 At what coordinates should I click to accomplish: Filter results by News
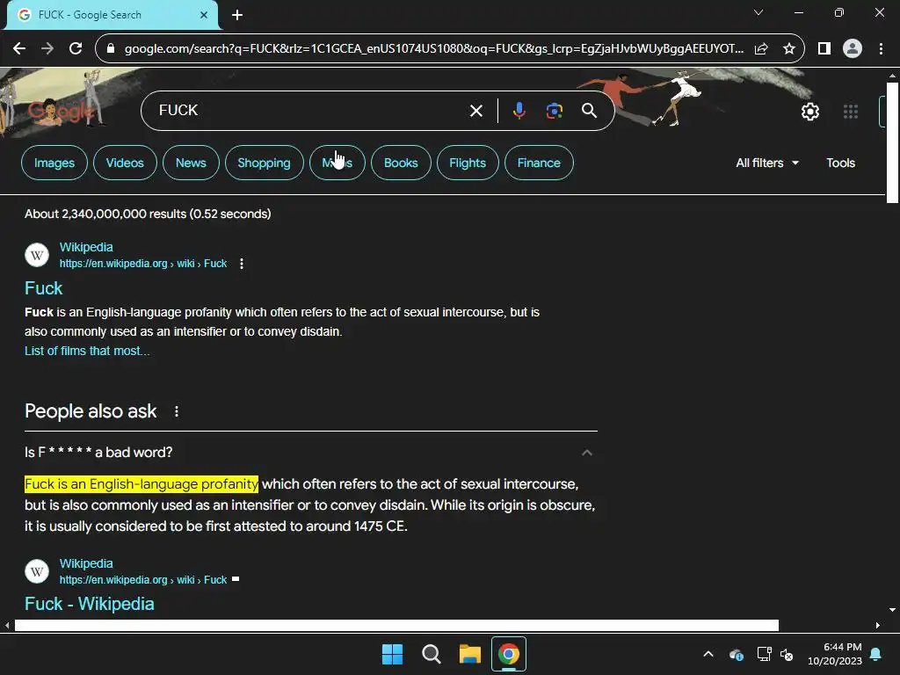191,163
